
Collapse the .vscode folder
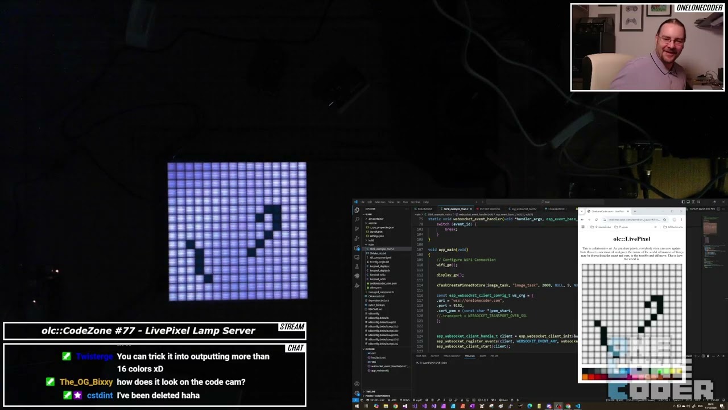(x=372, y=223)
